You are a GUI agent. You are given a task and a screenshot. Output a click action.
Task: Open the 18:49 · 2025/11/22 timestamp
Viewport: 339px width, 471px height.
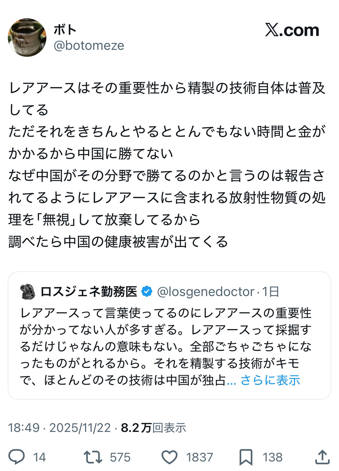click(59, 428)
